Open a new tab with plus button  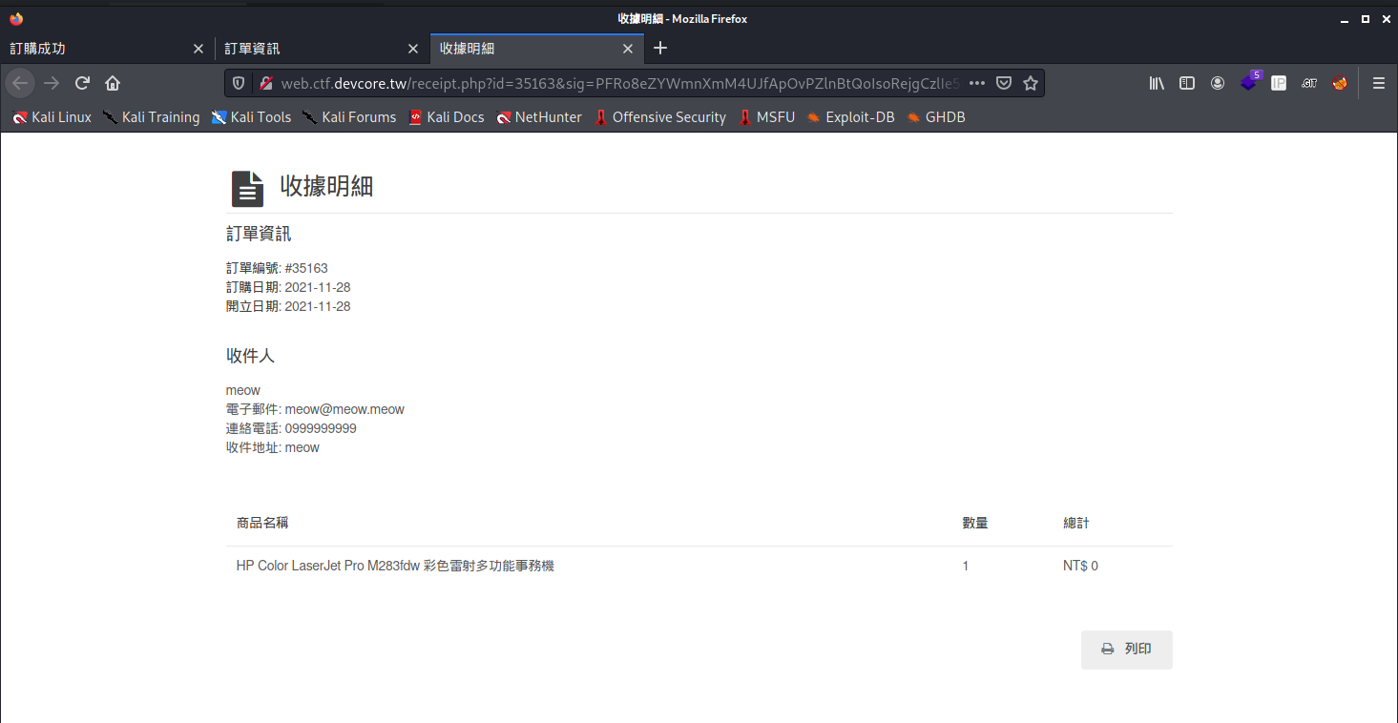(x=660, y=49)
